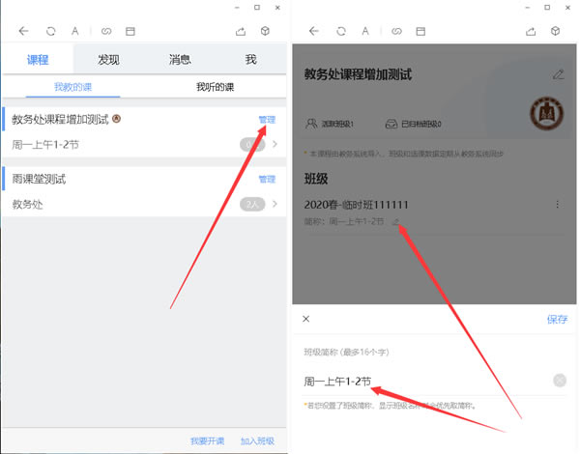Switch to the 发现 tab
Screen dimensions: 580x454
coord(108,59)
